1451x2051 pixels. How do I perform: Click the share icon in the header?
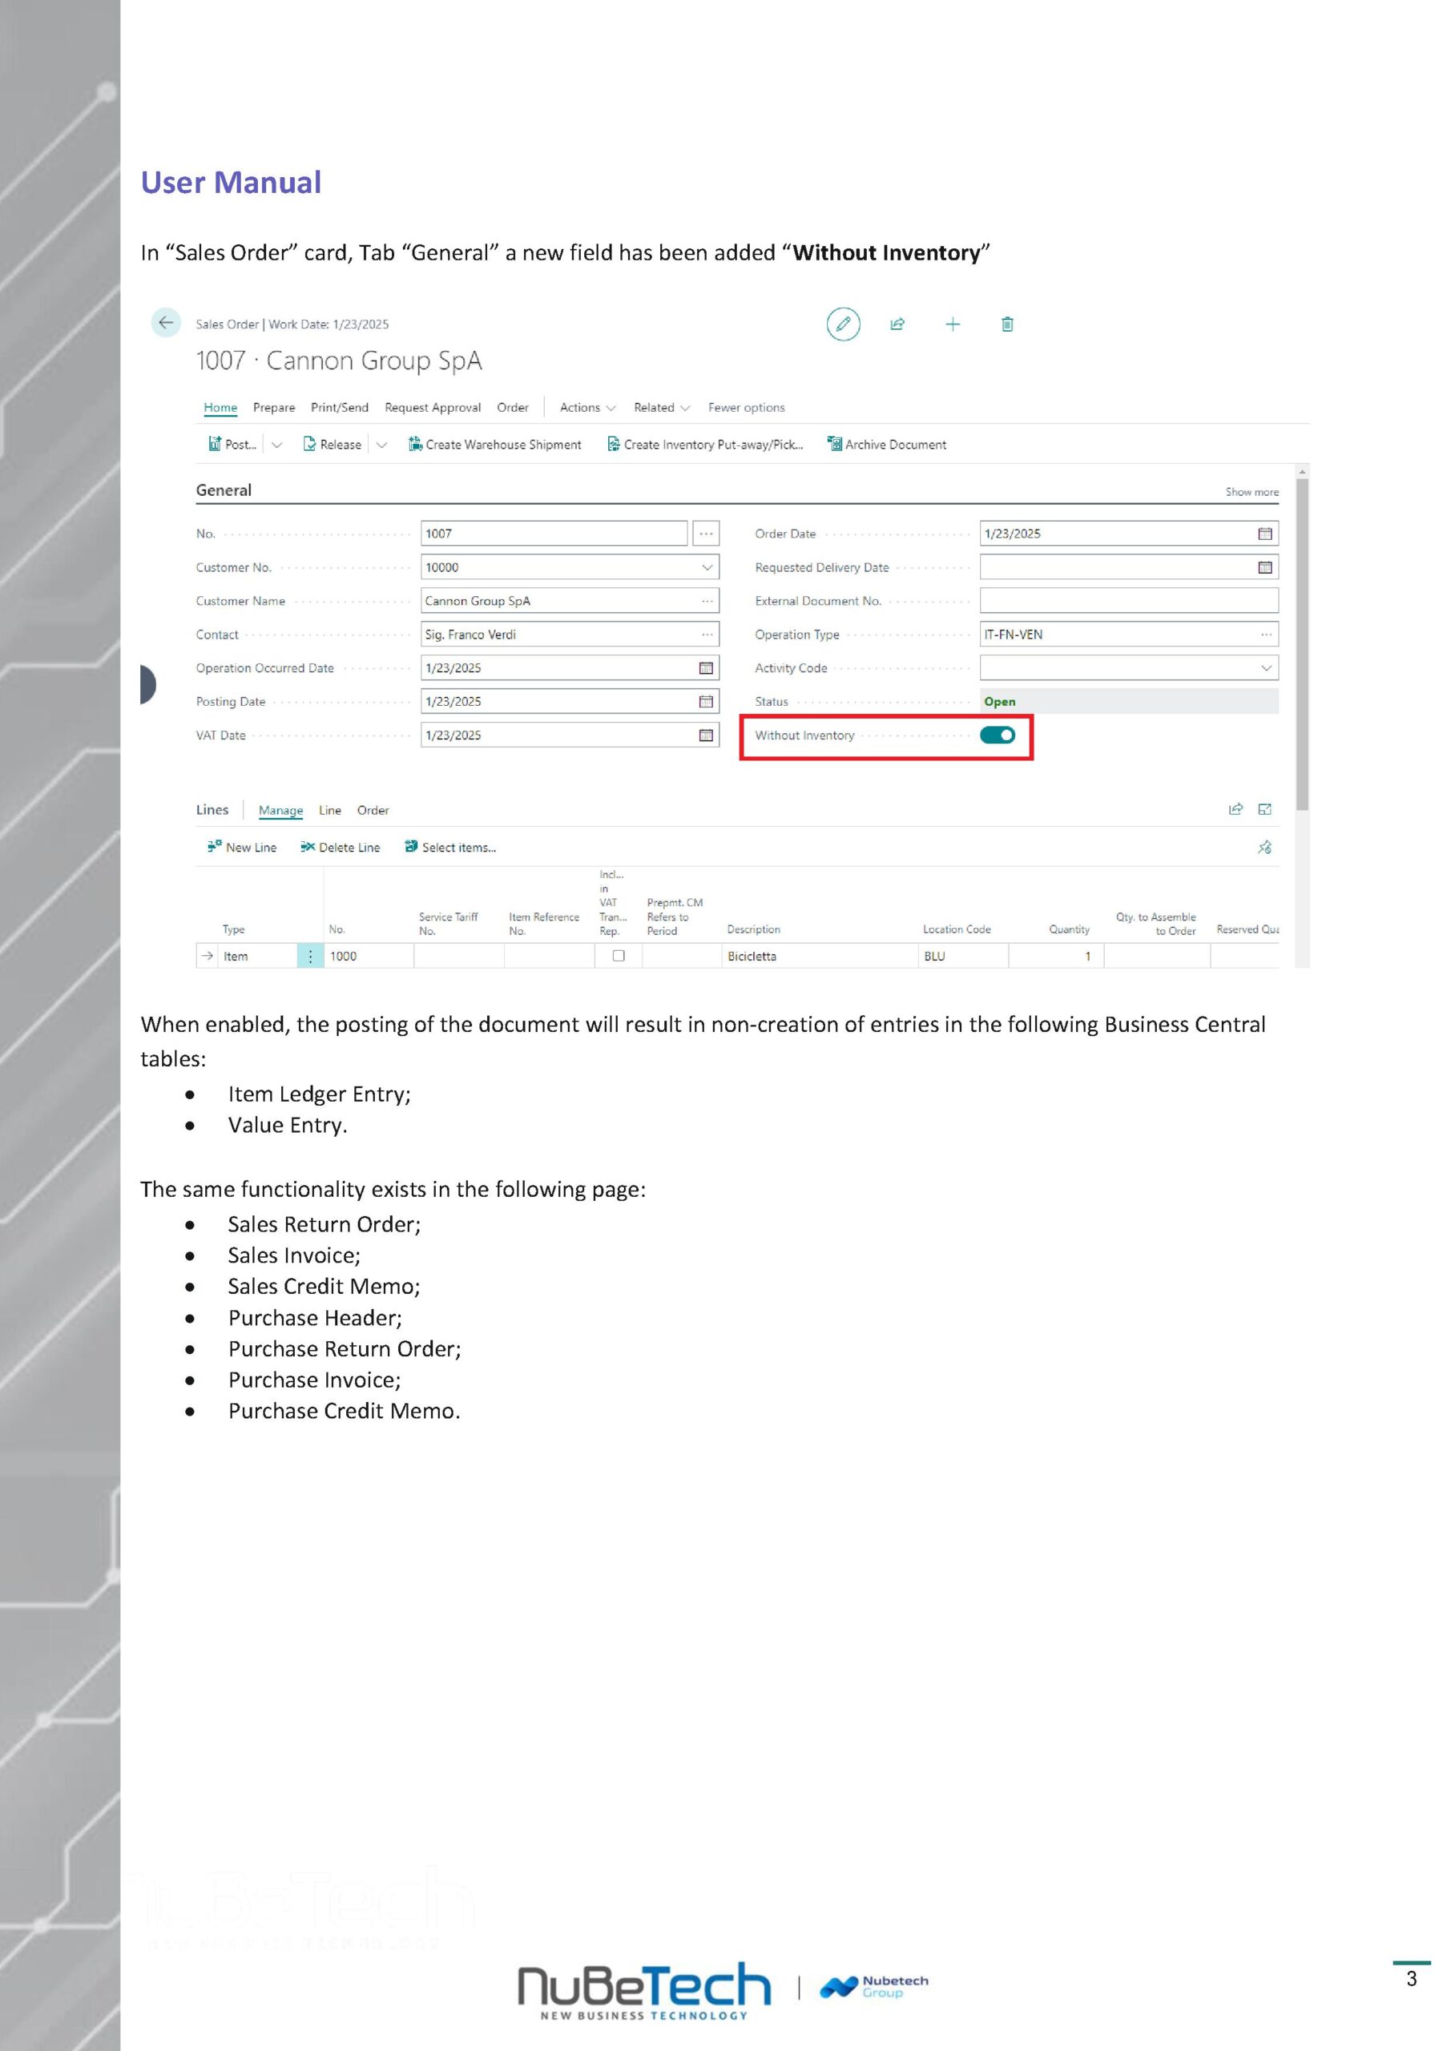coord(897,324)
